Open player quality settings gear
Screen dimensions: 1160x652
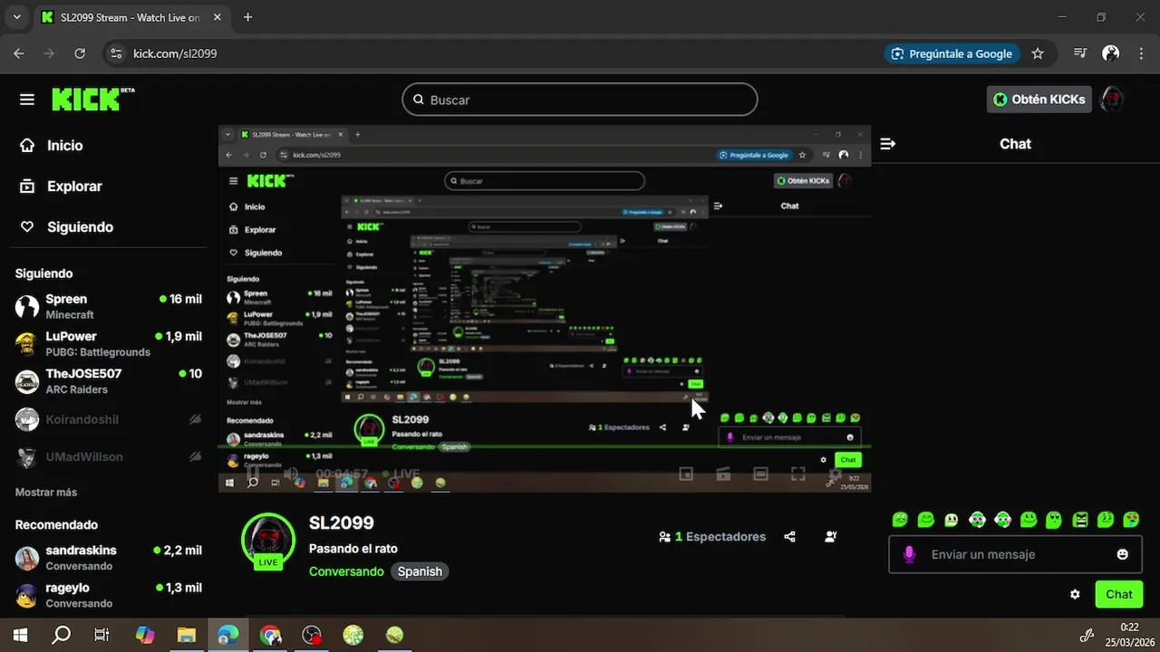point(836,474)
